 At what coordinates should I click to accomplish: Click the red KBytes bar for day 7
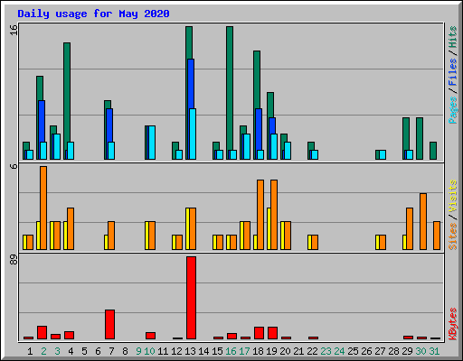pos(109,324)
